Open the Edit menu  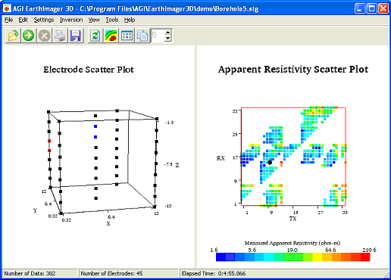click(x=23, y=20)
